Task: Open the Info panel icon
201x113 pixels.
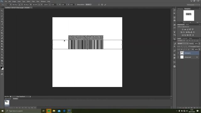Action: click(x=175, y=20)
